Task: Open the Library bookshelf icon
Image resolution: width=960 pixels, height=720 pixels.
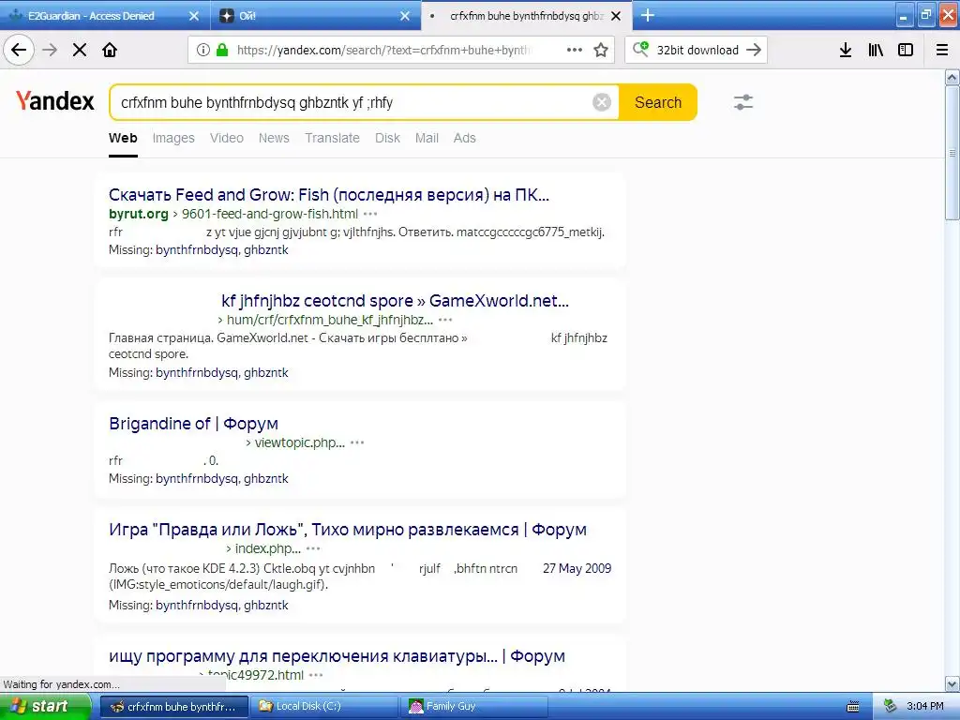Action: coord(876,50)
